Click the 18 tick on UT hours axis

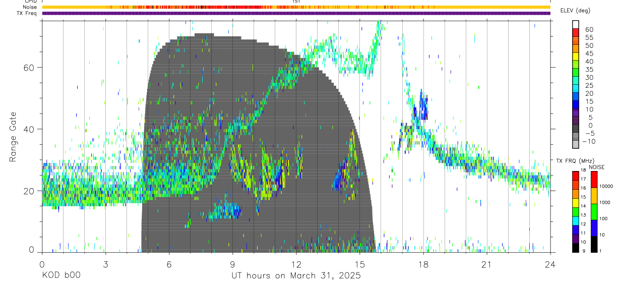[x=423, y=264]
